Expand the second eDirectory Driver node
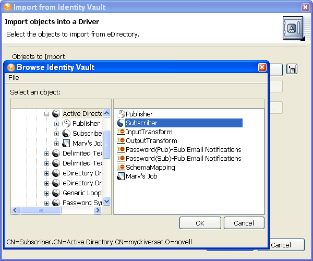Viewport: 313px width, 261px height. [47, 183]
